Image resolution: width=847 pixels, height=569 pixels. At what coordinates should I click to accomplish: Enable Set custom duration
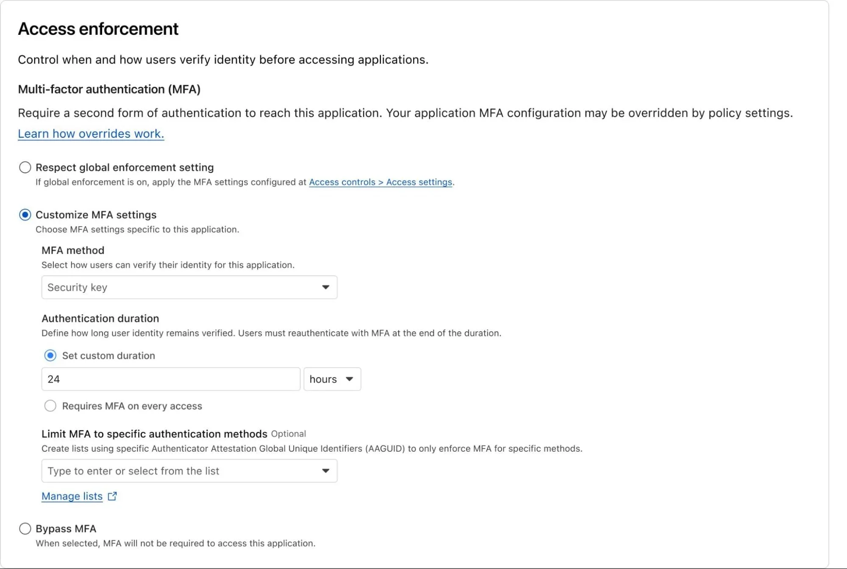[x=50, y=355]
